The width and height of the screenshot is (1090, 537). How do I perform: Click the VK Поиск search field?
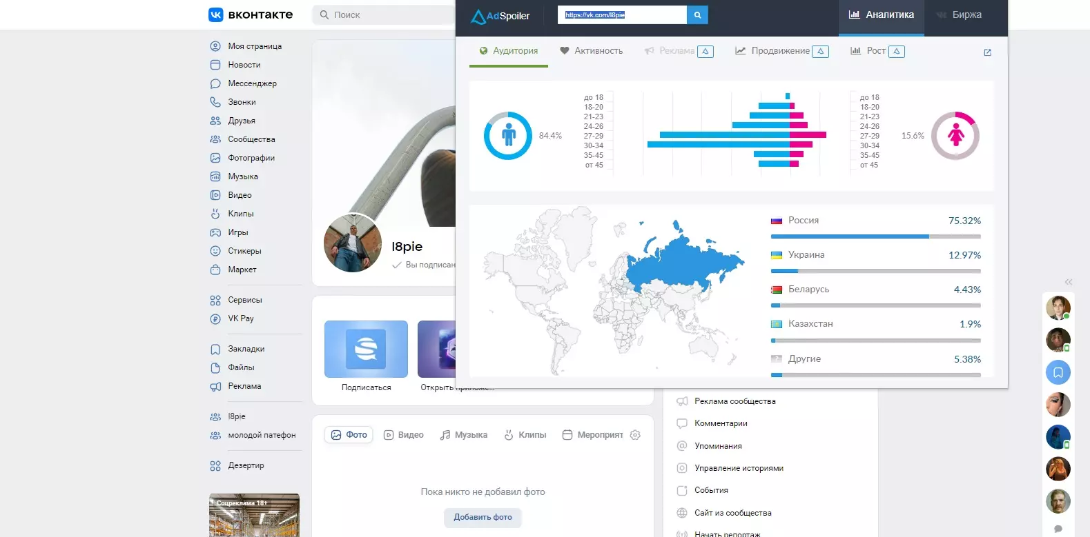(x=384, y=14)
